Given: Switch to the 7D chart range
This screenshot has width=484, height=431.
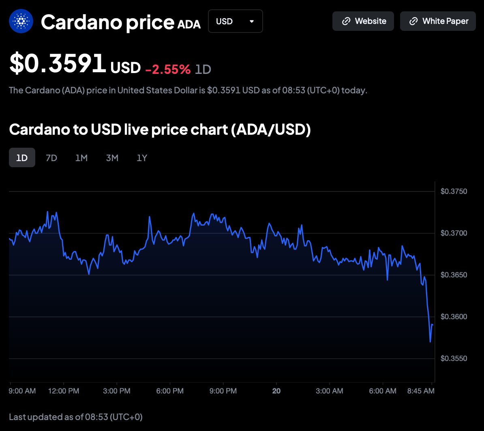Looking at the screenshot, I should [x=51, y=158].
